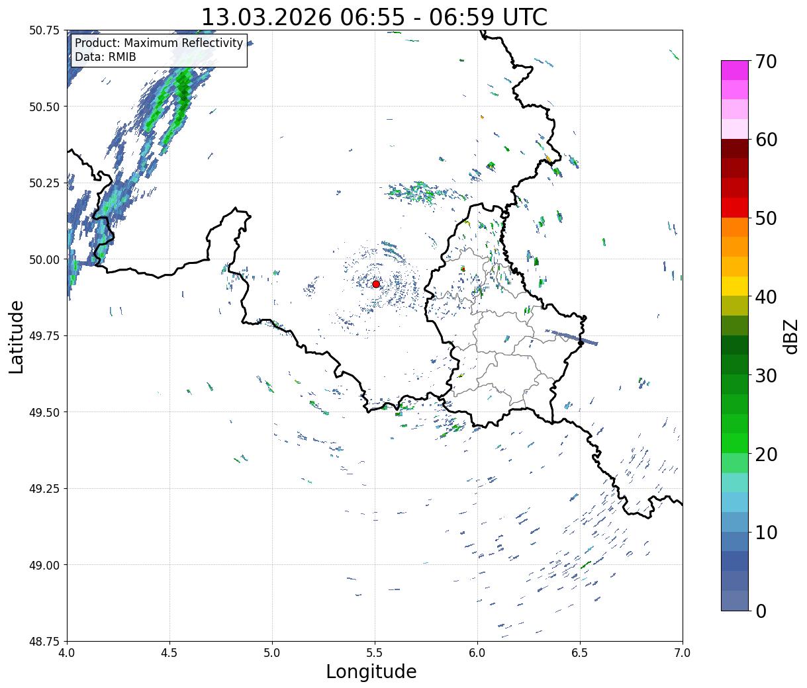
Task: Click longitude tick label 7.0
Action: [683, 653]
